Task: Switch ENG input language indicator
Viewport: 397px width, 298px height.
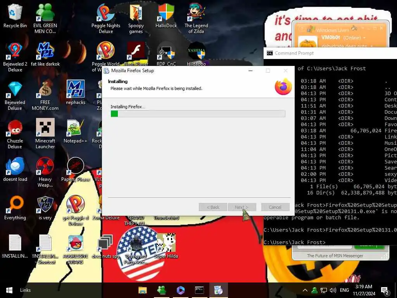Action: click(344, 290)
